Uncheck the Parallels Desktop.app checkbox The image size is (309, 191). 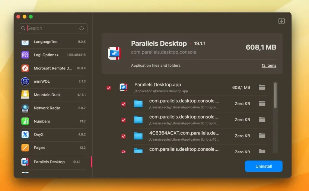pos(109,88)
